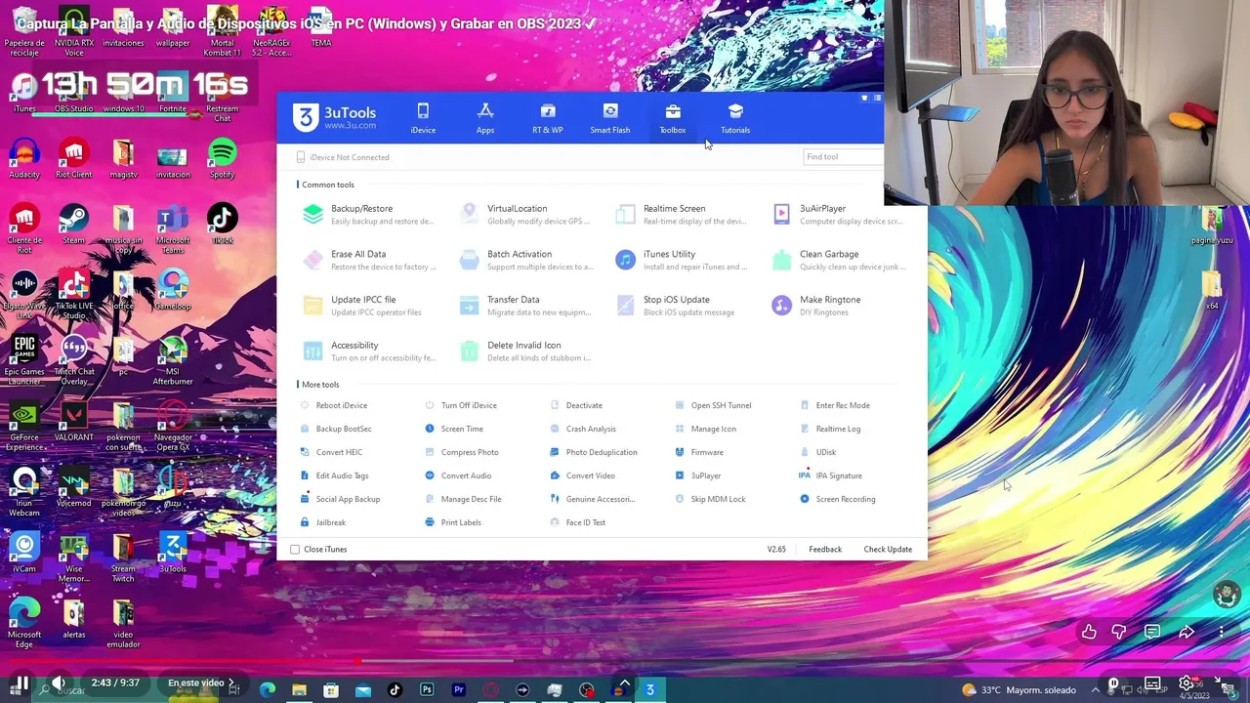
Task: Open the iDevice section in 3uTools
Action: click(423, 118)
